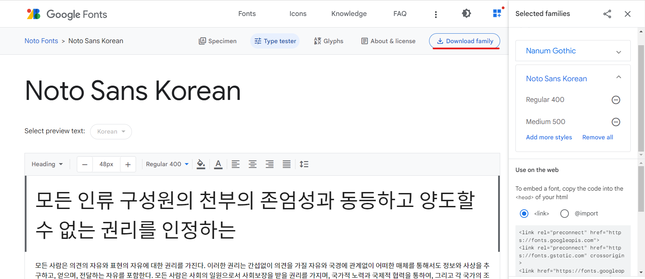Go to the Icons menu
Image resolution: width=645 pixels, height=279 pixels.
(298, 14)
